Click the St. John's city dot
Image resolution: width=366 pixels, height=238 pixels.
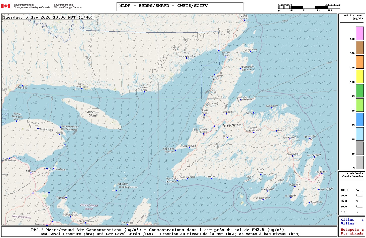coord(322,174)
